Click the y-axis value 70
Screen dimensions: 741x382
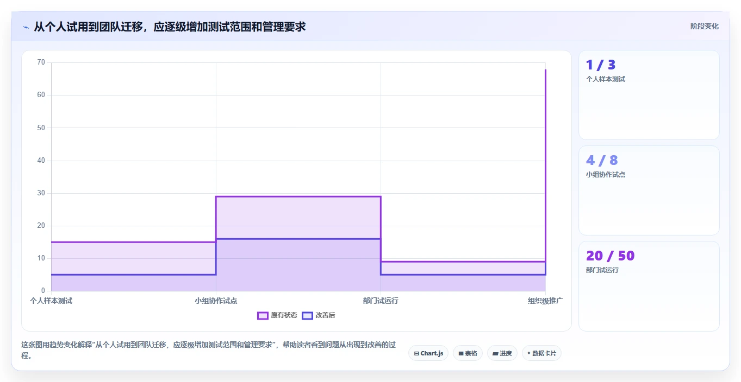click(x=41, y=62)
